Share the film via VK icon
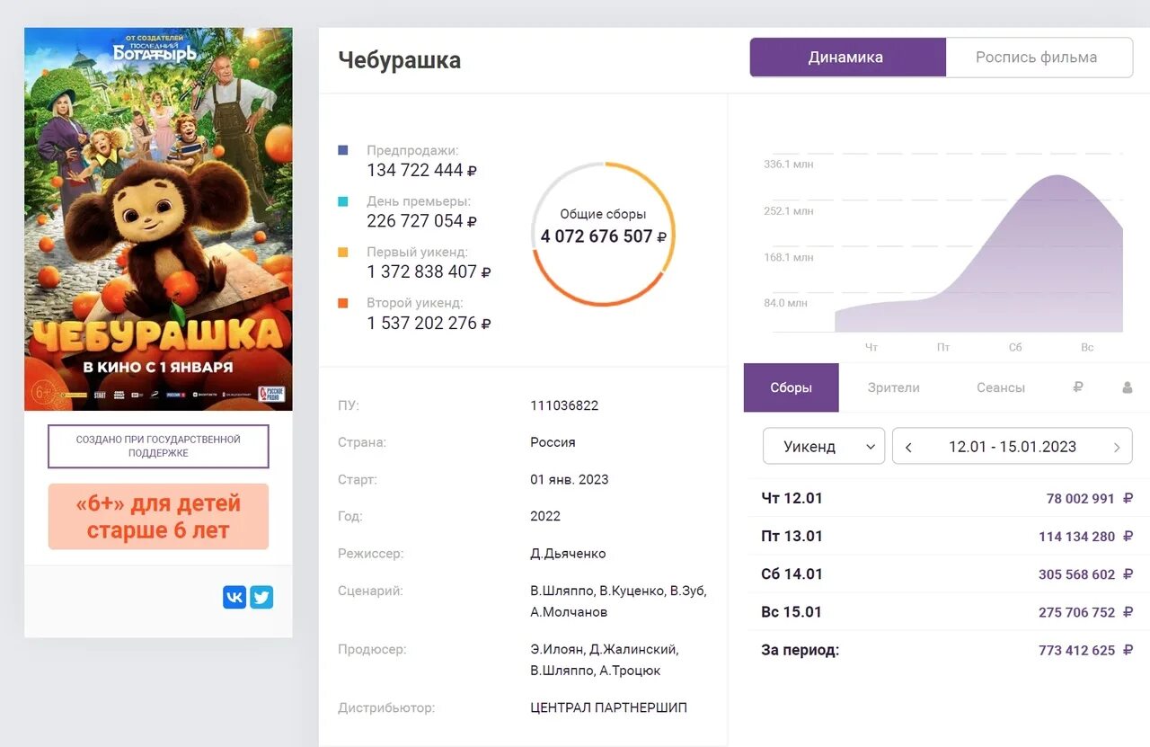The height and width of the screenshot is (747, 1150). 234,597
